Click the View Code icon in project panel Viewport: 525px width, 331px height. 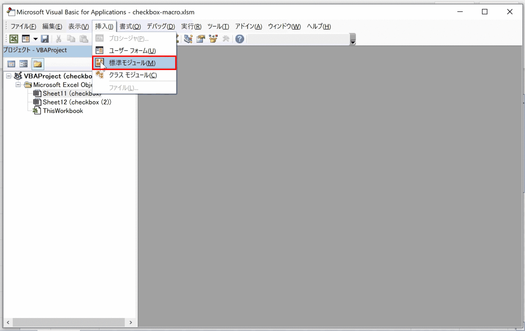pos(11,64)
